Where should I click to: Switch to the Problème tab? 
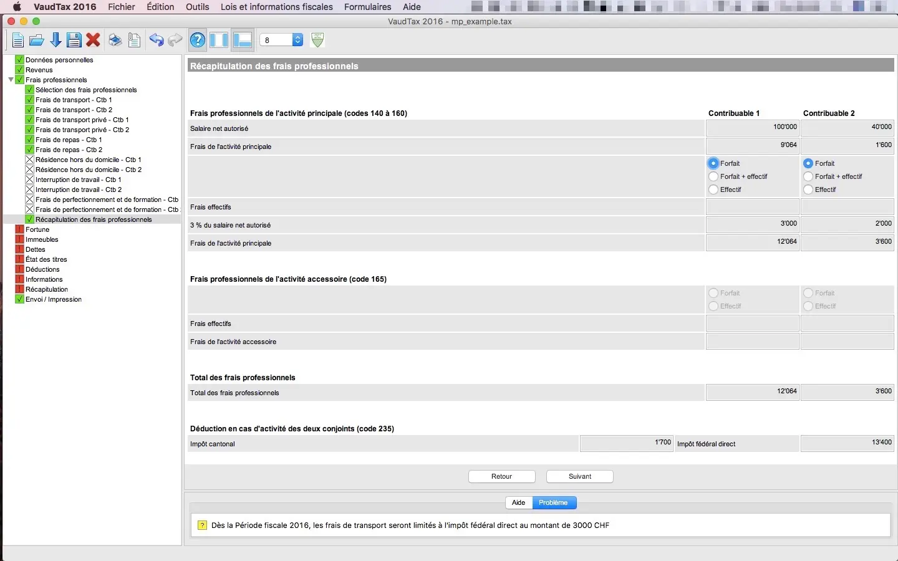(x=554, y=502)
